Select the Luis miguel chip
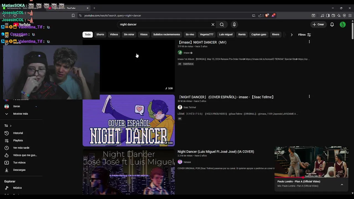Screen dimensions: 354x199 coord(226,35)
